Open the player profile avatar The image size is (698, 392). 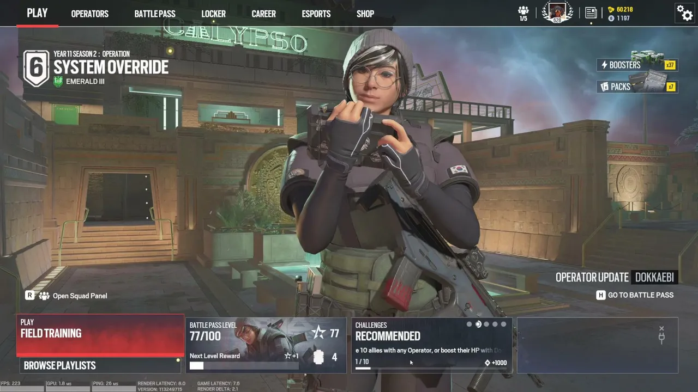557,12
